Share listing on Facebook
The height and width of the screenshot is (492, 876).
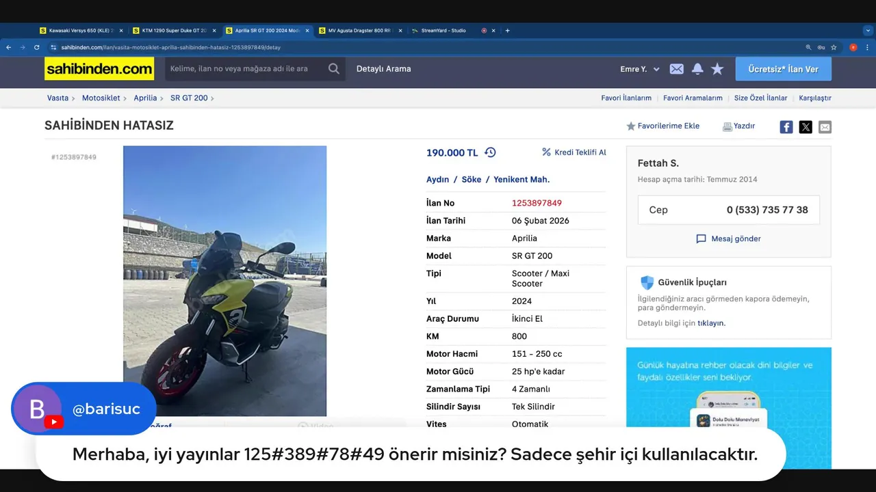click(786, 126)
